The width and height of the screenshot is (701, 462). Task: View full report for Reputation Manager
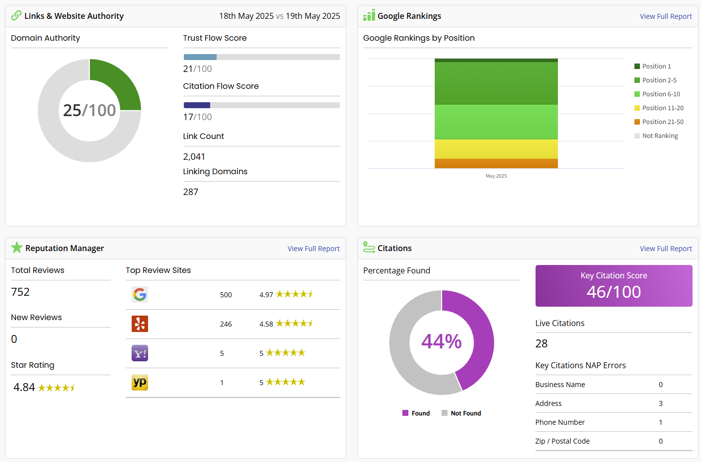pos(313,249)
